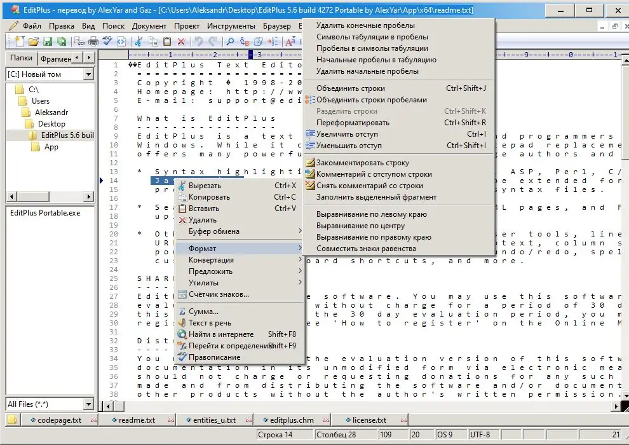Select 'Уменьшить отступ' in the Format submenu

pos(398,145)
